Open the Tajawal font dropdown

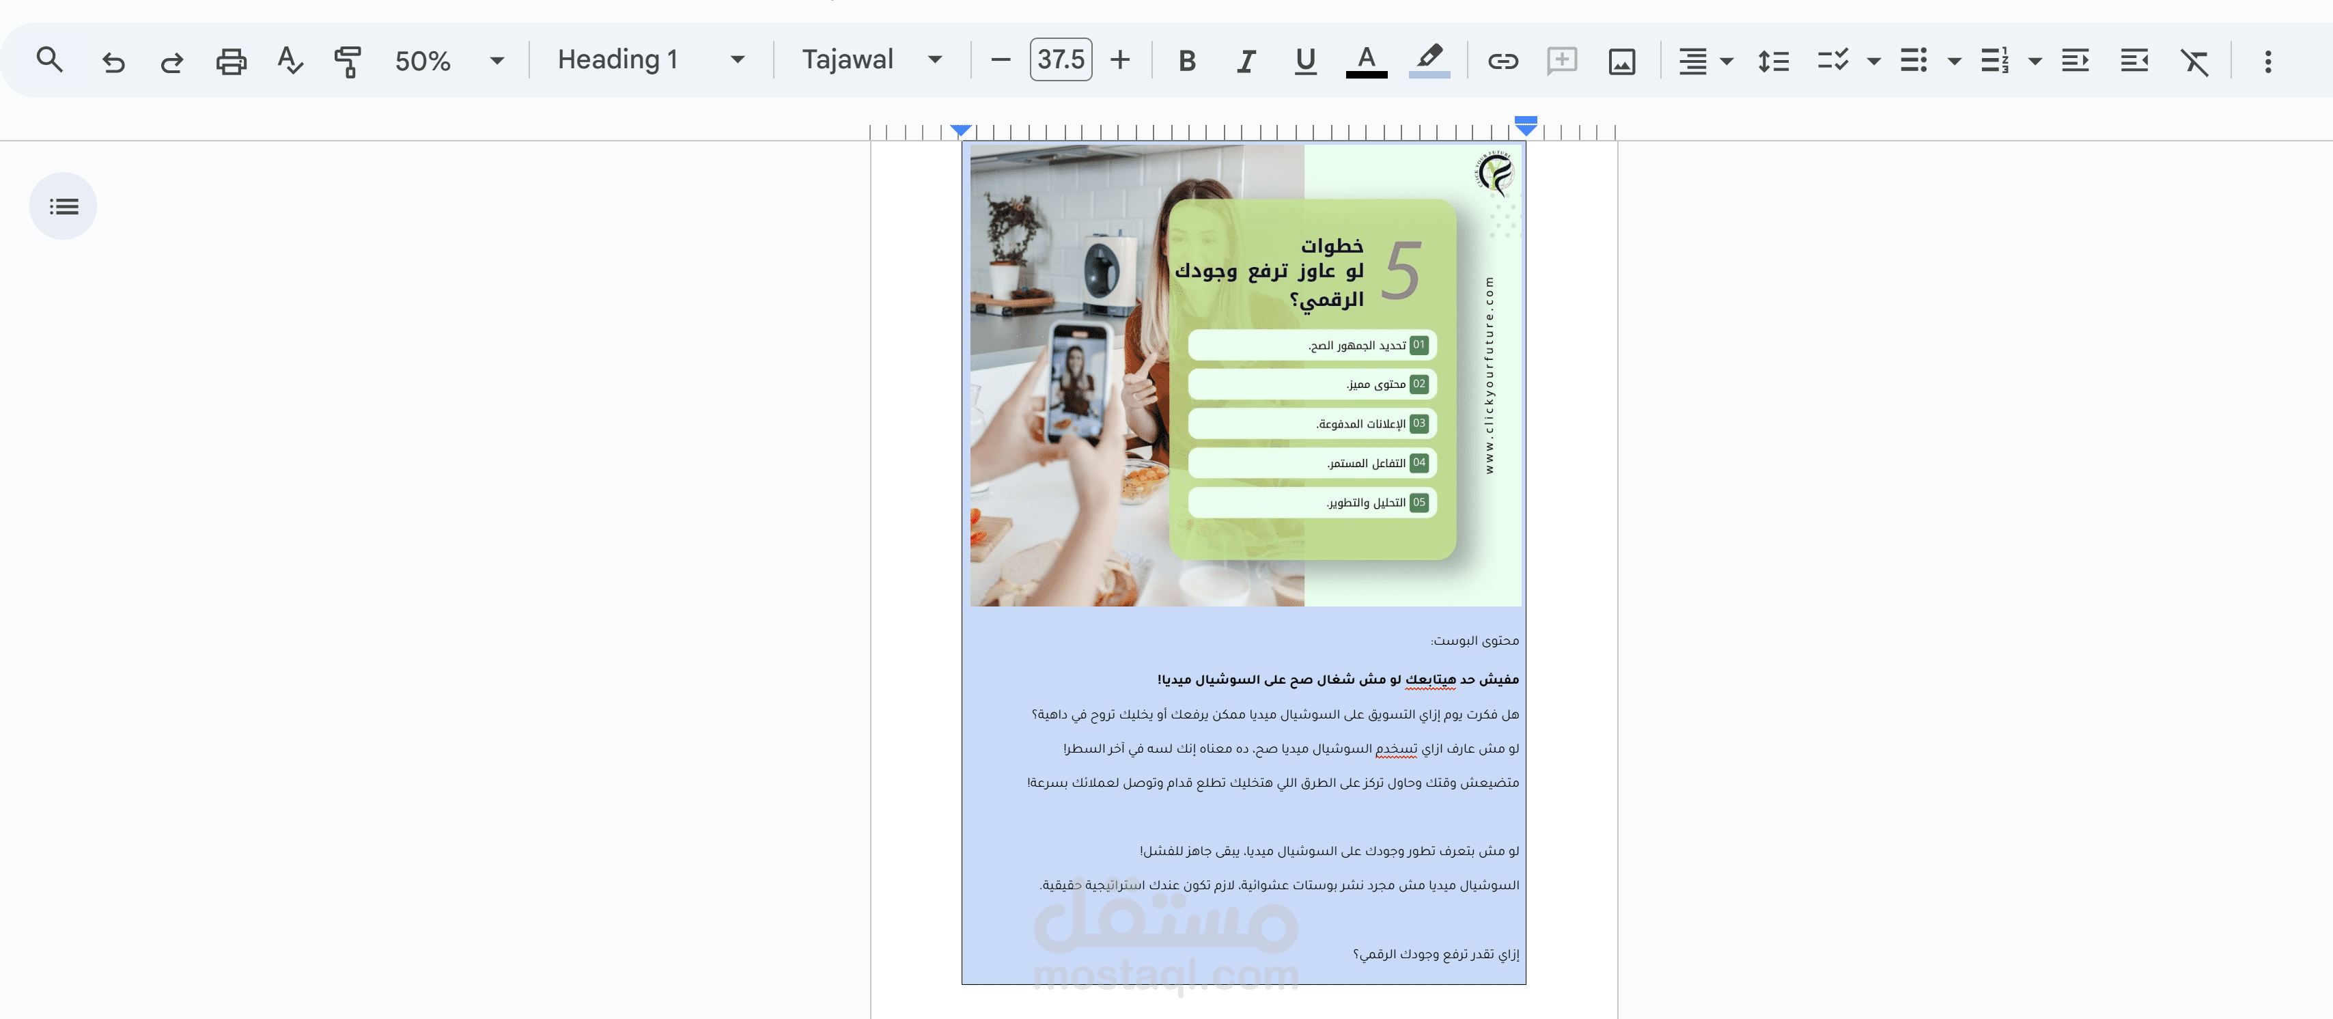pyautogui.click(x=871, y=61)
